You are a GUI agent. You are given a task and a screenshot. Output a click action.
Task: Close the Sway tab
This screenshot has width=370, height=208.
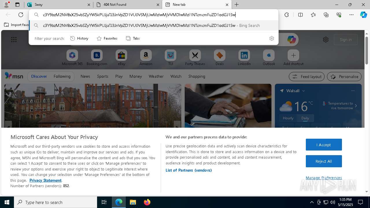(x=89, y=5)
